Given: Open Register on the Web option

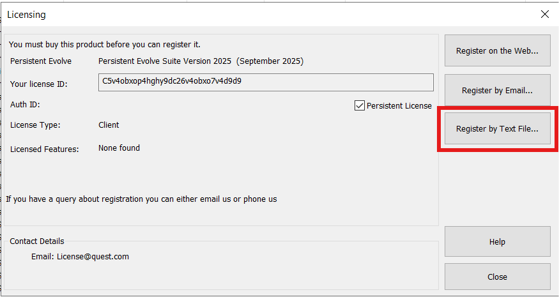Looking at the screenshot, I should tap(497, 50).
